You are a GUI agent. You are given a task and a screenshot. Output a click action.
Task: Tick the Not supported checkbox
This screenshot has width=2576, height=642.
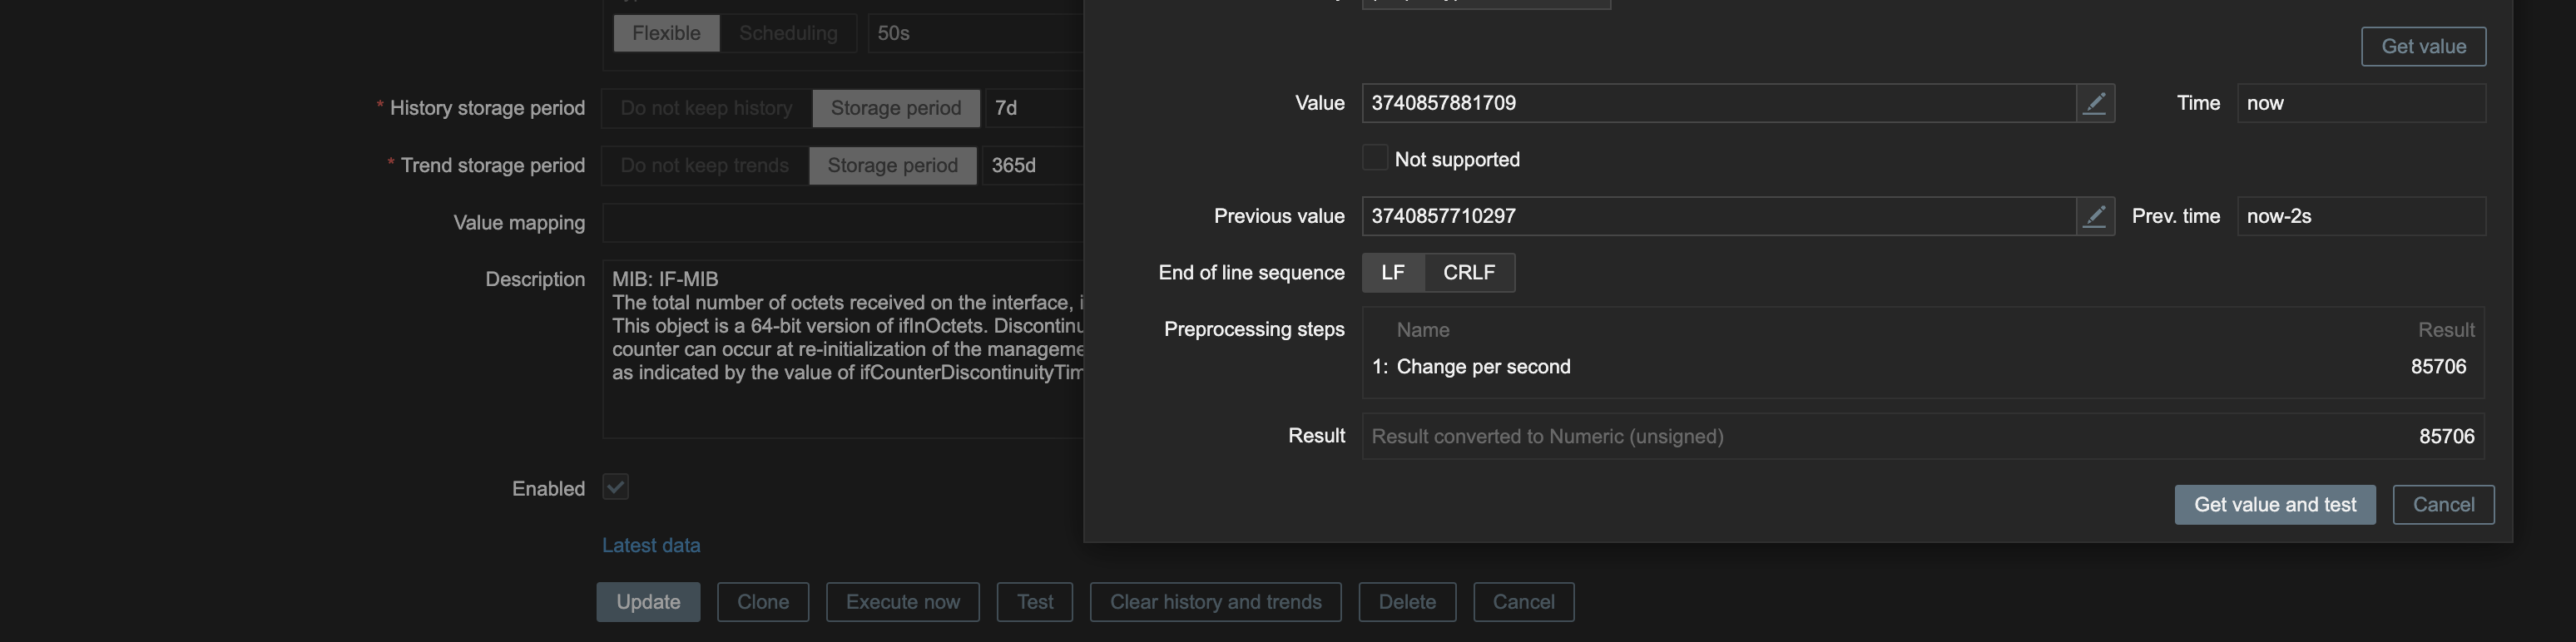[x=1375, y=158]
